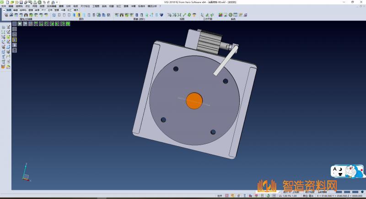The width and height of the screenshot is (366, 199).
Task: Open the dropdown arrow left of the 标准 tab
Action: 4,9
